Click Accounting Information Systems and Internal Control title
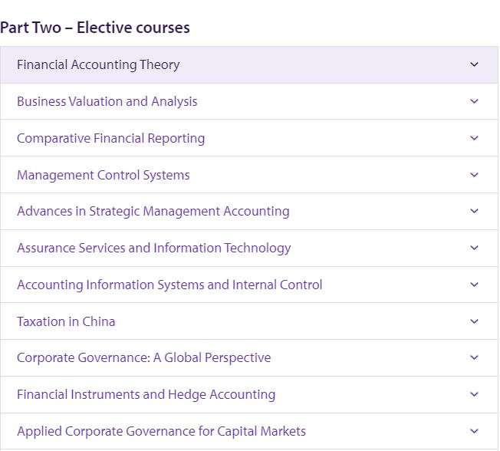Viewport: 500px width, 451px height. click(x=169, y=285)
